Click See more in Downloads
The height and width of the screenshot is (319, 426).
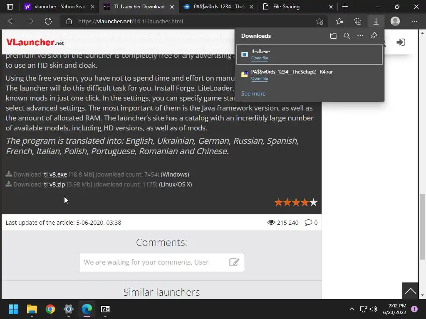coord(253,93)
